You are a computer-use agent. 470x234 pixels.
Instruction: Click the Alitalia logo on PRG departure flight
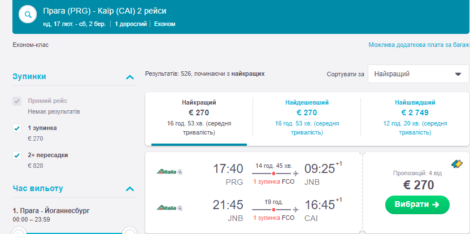[170, 171]
